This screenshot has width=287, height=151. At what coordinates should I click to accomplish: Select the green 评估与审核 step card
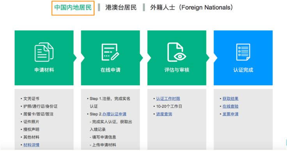[x=177, y=58]
